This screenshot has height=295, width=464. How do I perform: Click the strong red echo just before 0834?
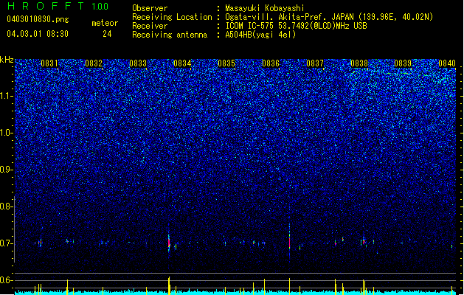click(x=169, y=243)
